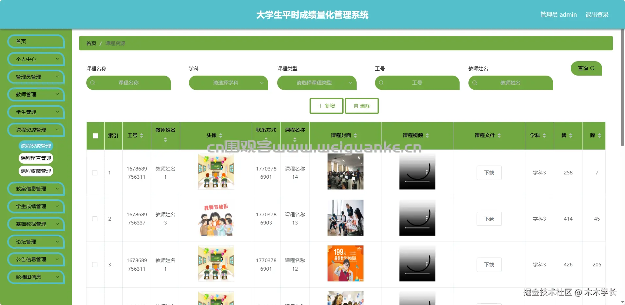The height and width of the screenshot is (305, 625).
Task: Open row 3 teacher avatar image
Action: 216,263
